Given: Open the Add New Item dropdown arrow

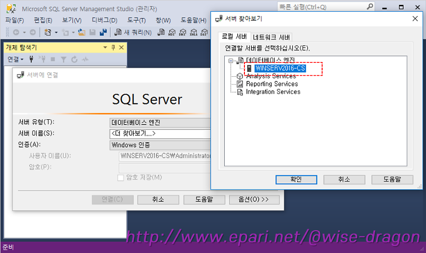Looking at the screenshot, I should (x=73, y=32).
